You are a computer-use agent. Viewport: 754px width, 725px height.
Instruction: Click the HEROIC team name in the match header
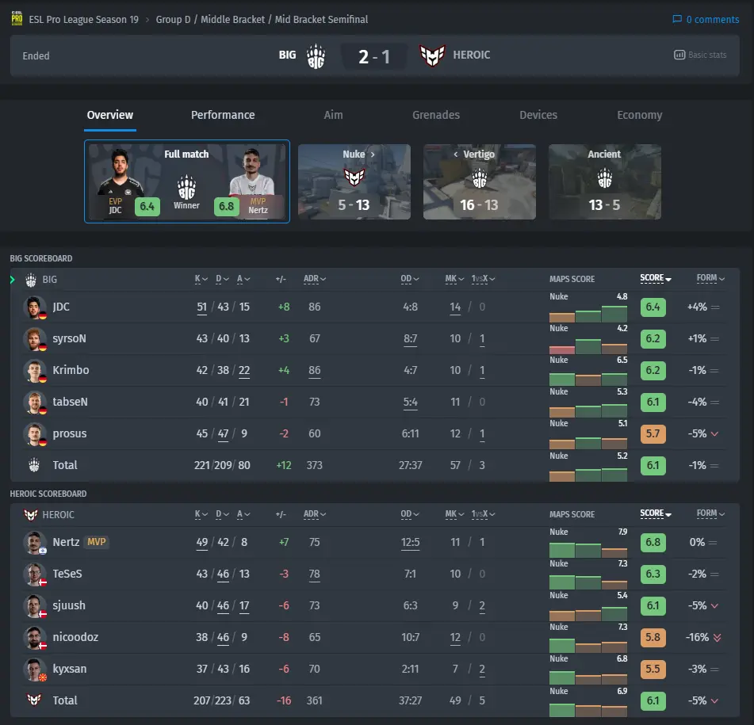[471, 55]
